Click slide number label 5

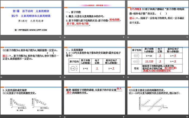[x=124, y=77]
